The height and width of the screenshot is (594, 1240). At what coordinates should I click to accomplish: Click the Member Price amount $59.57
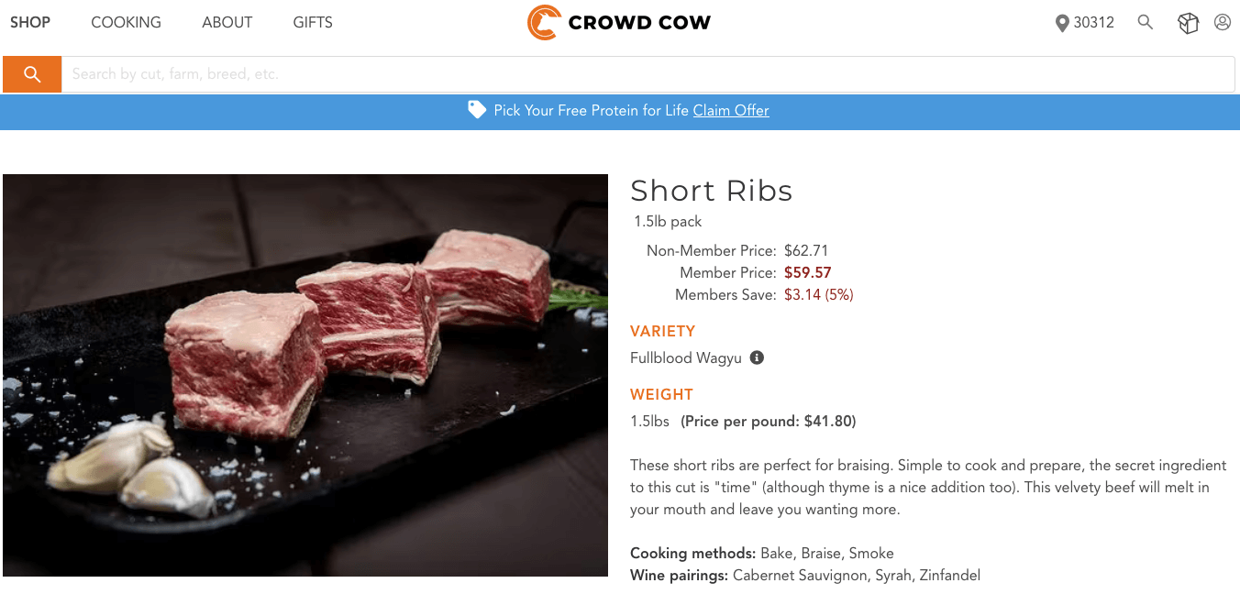point(808,272)
